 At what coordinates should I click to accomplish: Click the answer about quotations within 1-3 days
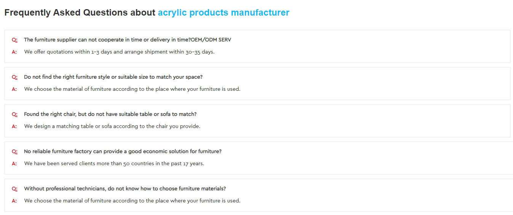click(119, 52)
